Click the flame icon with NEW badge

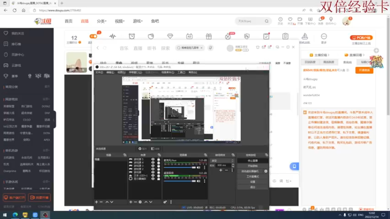coord(228,36)
